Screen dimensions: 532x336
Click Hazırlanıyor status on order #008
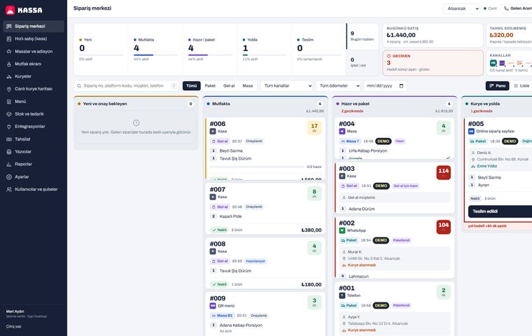coord(255,261)
